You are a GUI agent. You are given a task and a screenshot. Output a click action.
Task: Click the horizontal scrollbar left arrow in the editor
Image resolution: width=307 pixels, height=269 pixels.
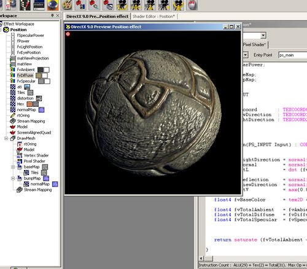point(201,259)
